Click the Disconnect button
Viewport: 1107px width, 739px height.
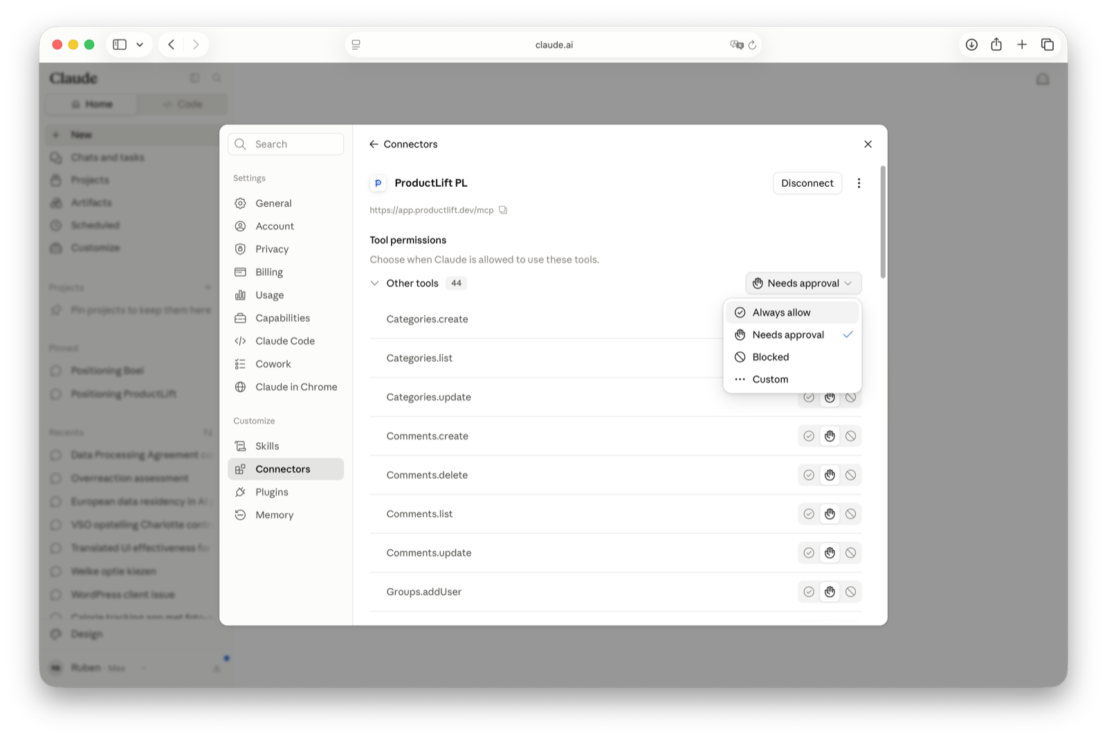coord(807,183)
